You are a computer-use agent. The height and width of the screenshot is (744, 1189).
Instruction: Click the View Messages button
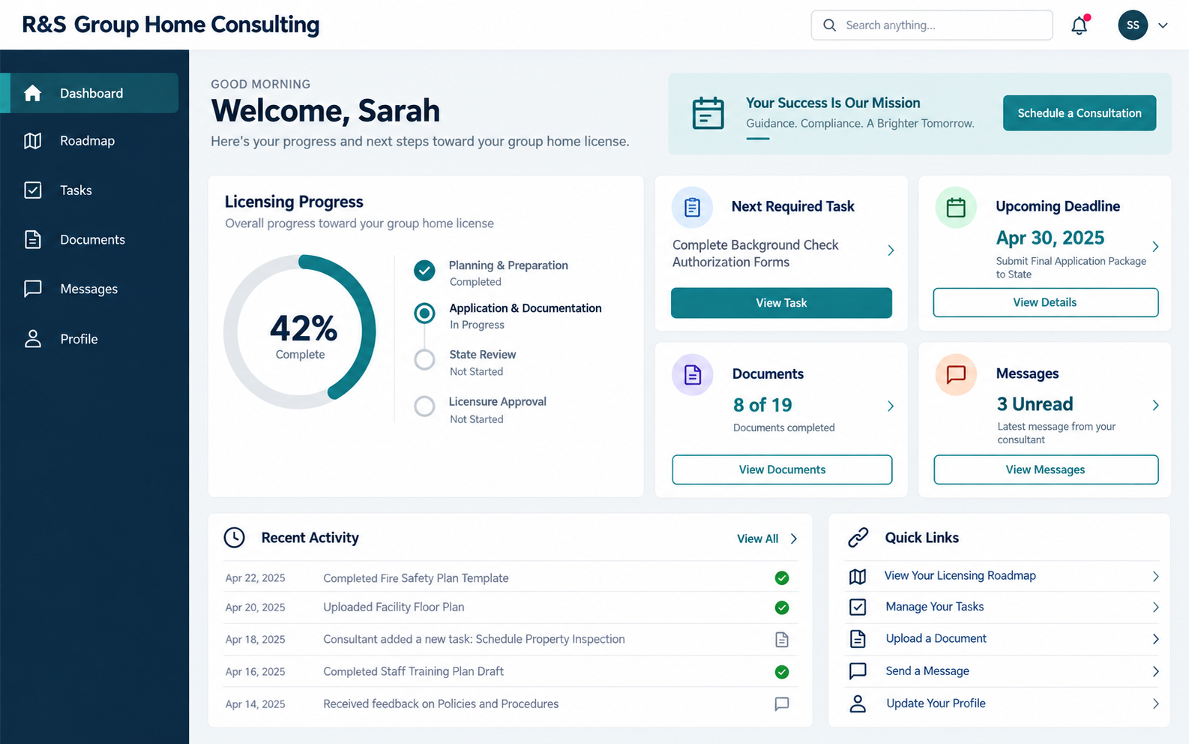[1046, 469]
